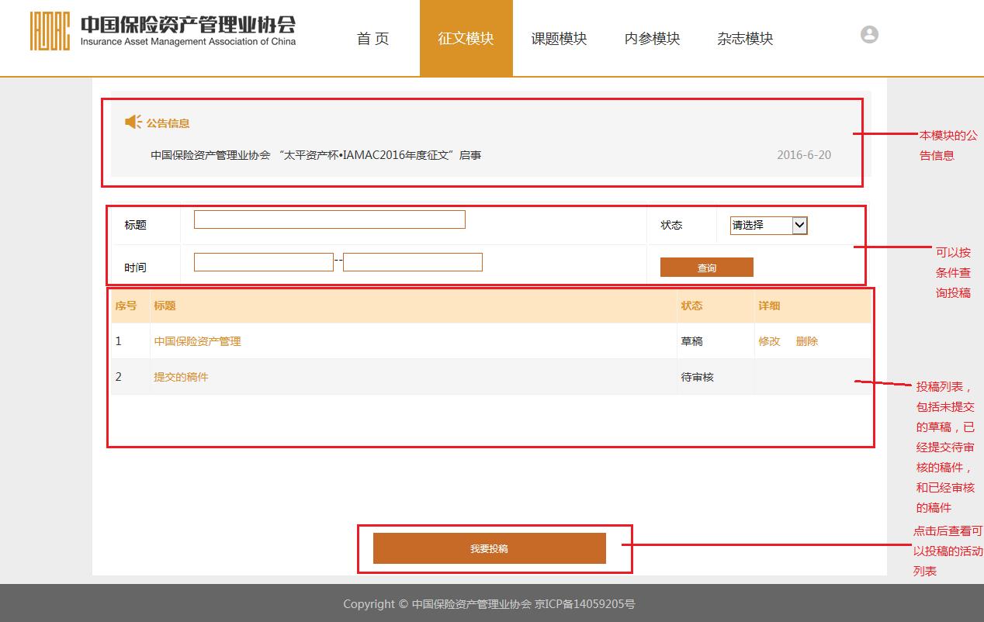Switch to the 内参模块 tab
The width and height of the screenshot is (984, 622).
coord(652,39)
